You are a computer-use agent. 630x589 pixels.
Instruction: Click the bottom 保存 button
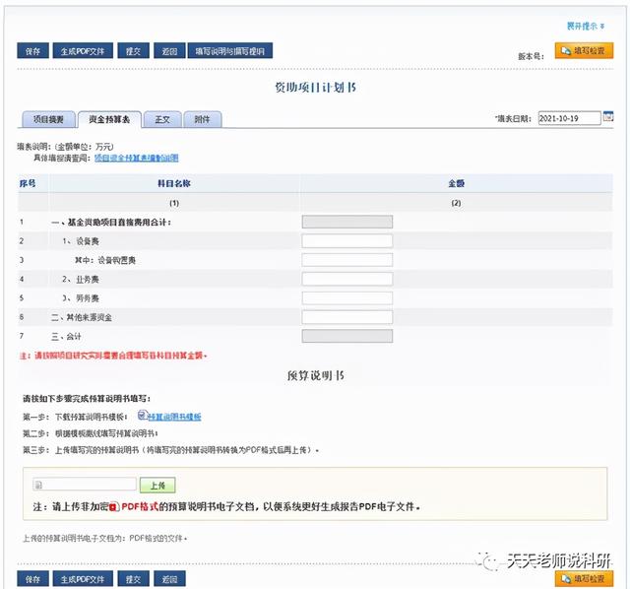tap(32, 579)
